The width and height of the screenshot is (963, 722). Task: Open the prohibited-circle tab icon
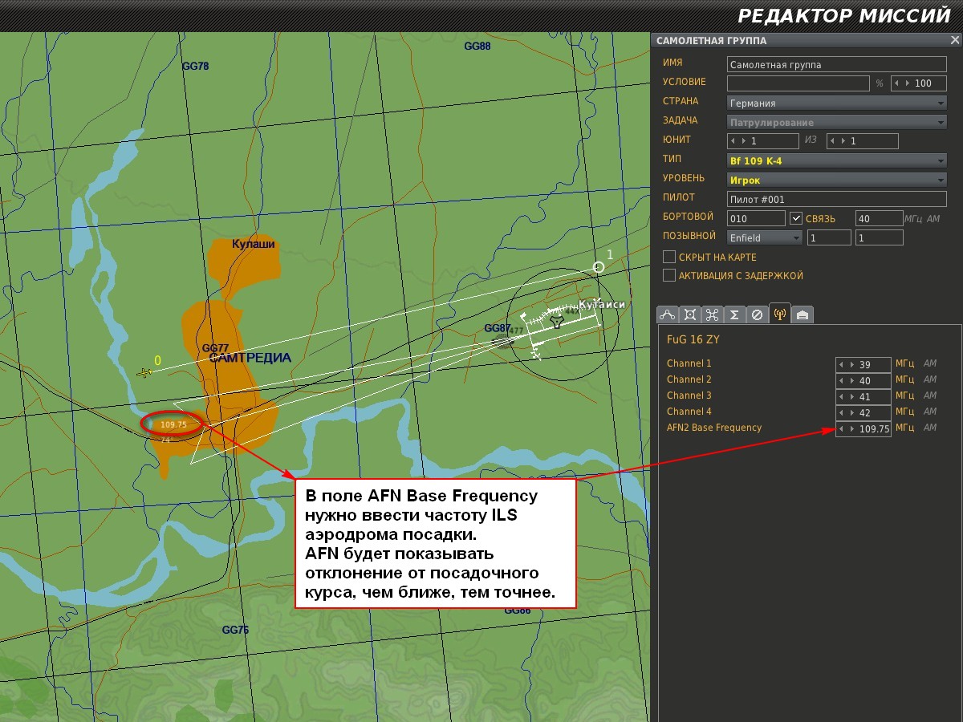point(757,314)
